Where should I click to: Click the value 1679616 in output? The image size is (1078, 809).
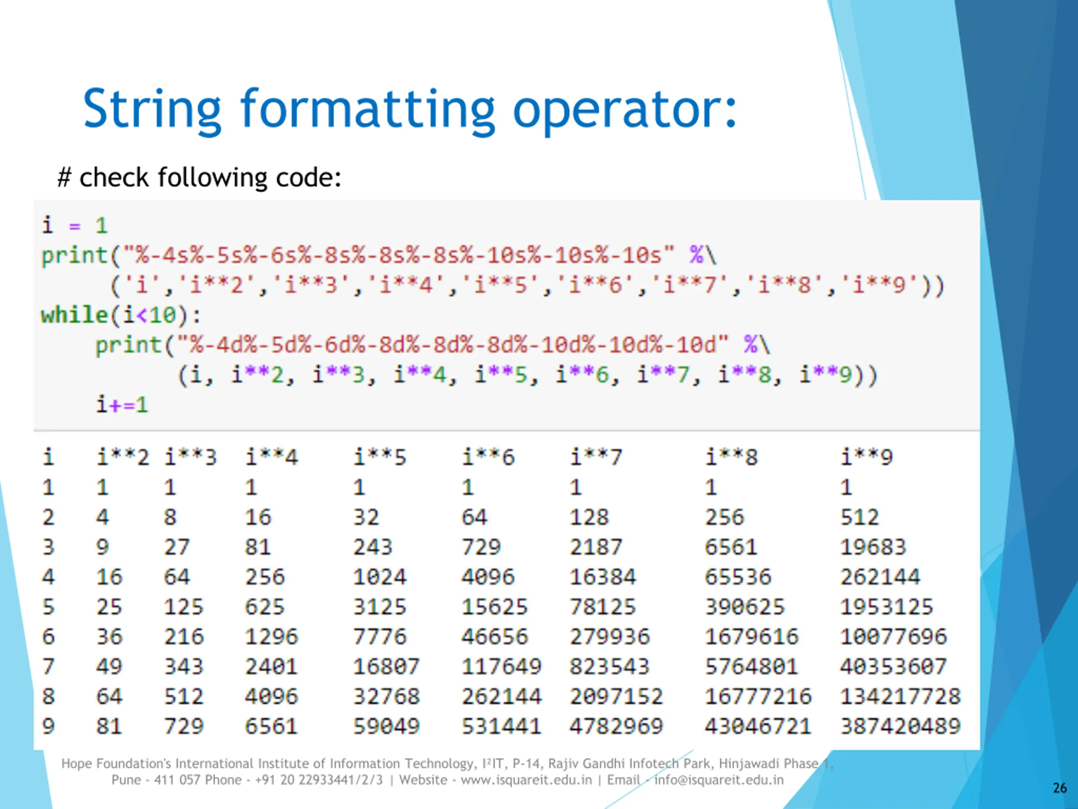[x=752, y=637]
